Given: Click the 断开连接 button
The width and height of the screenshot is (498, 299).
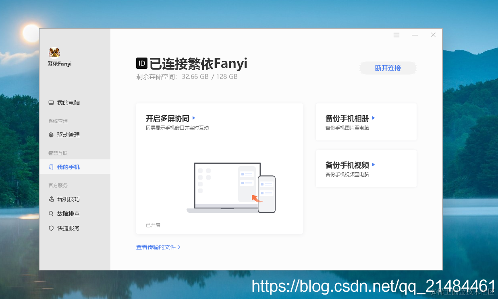Looking at the screenshot, I should coord(387,68).
